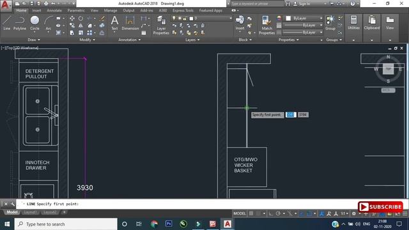Click the Undo quick access icon
The height and width of the screenshot is (230, 409).
[x=53, y=4]
